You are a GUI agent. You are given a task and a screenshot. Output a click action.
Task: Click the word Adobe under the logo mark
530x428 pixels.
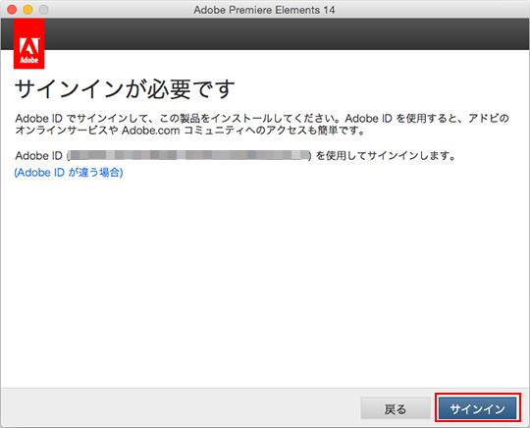coord(29,60)
